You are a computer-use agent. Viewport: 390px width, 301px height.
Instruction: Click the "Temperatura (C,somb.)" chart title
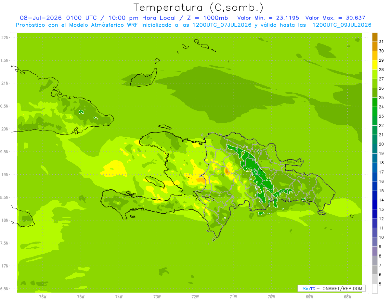pos(199,7)
